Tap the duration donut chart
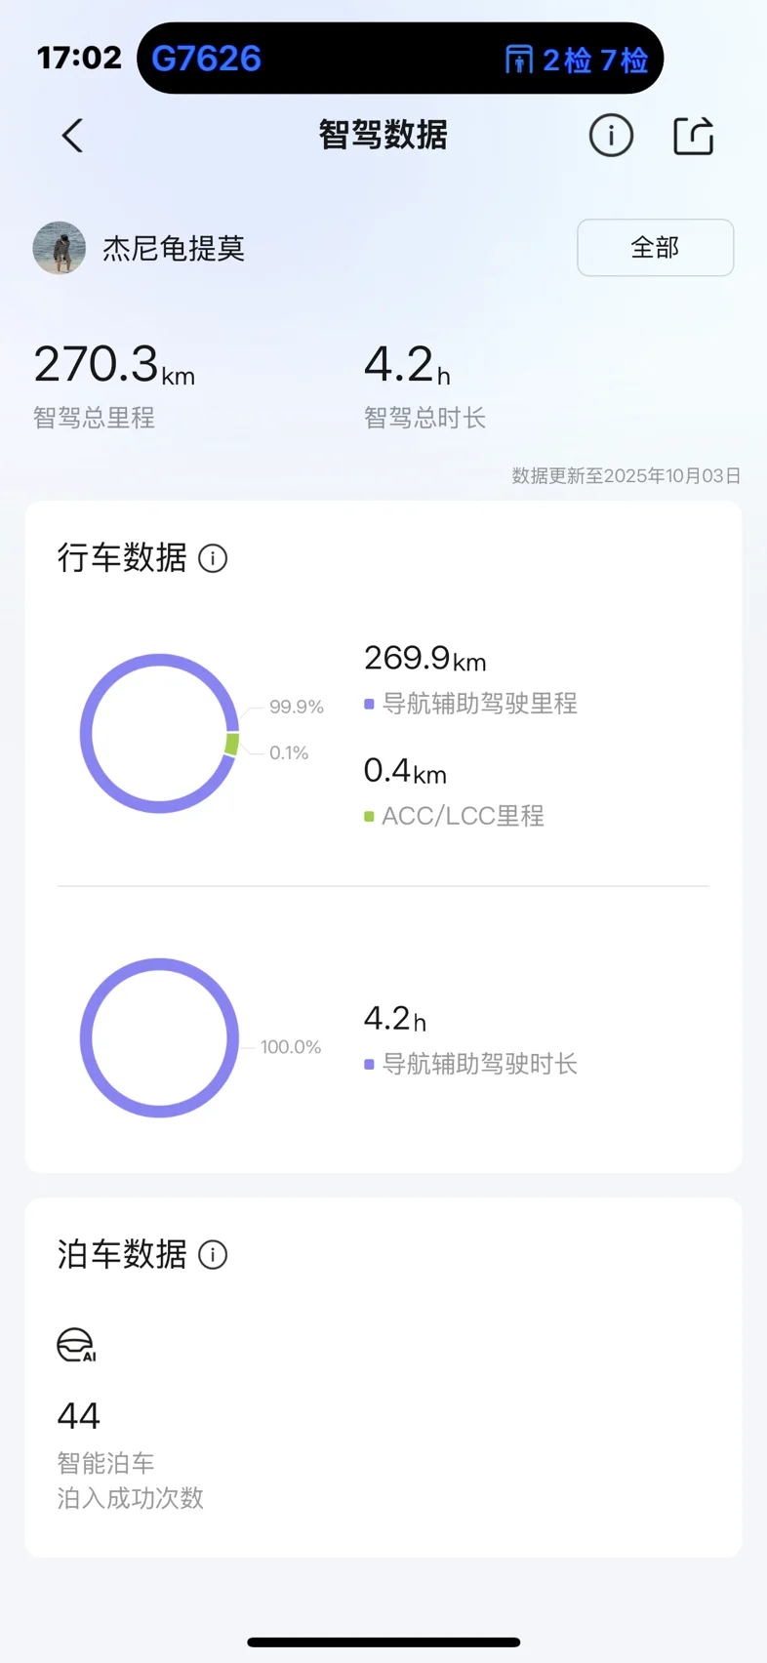This screenshot has height=1663, width=767. 159,1037
